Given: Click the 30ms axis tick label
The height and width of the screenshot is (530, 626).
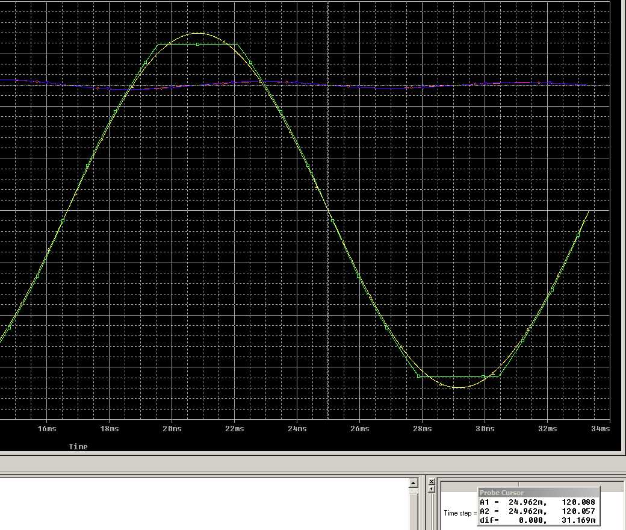Looking at the screenshot, I should 485,429.
